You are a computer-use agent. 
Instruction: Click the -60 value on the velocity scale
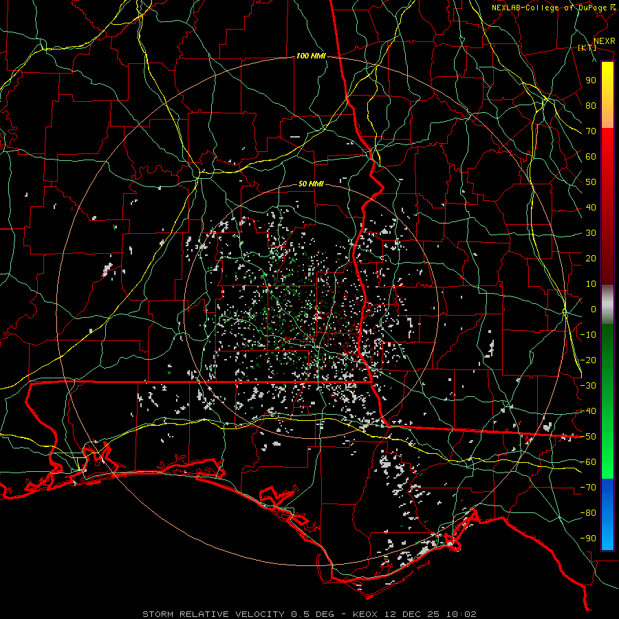tap(588, 462)
